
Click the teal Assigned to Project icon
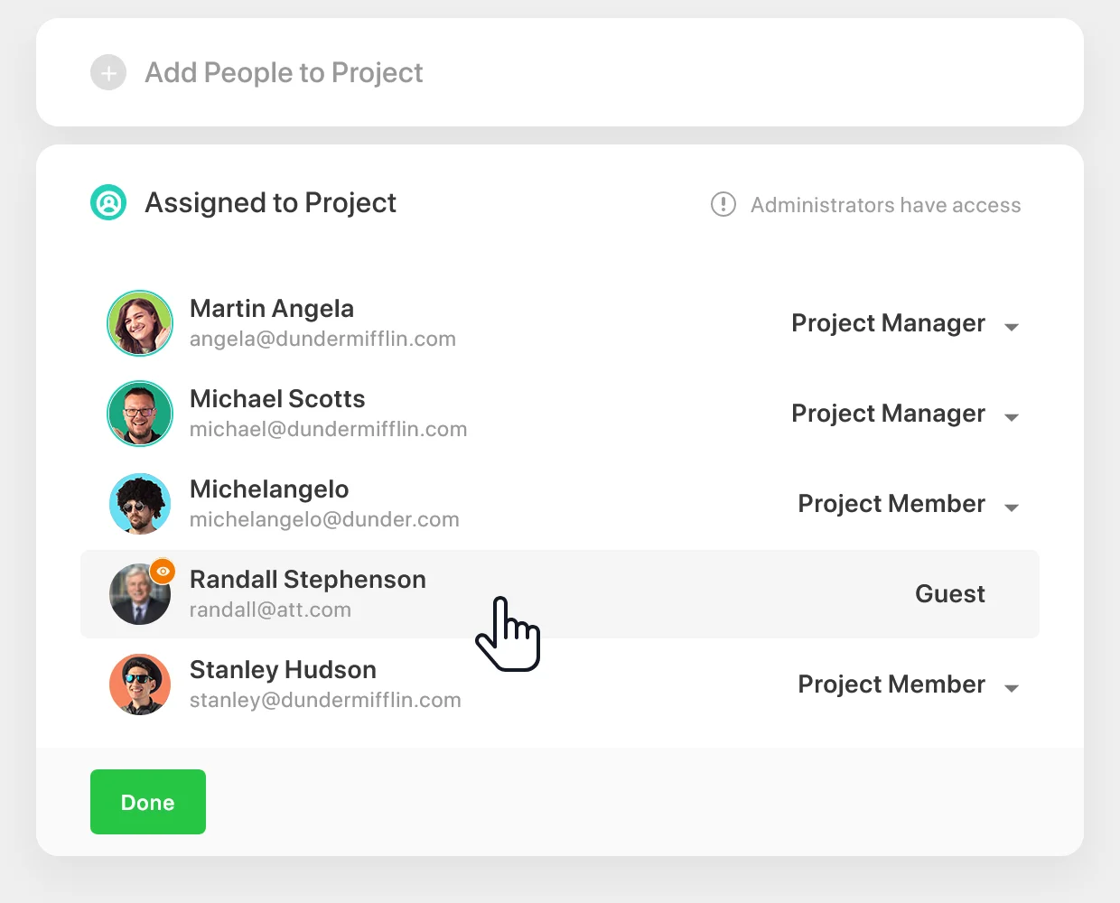click(108, 202)
